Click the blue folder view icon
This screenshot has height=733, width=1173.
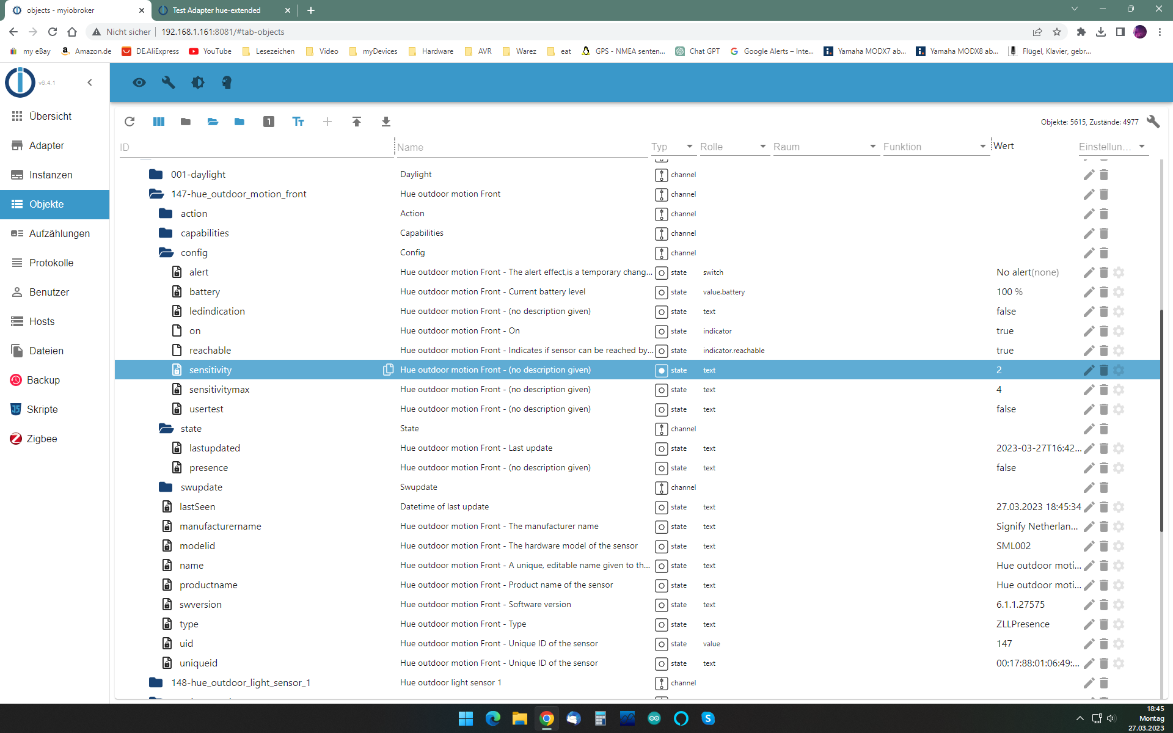[239, 122]
